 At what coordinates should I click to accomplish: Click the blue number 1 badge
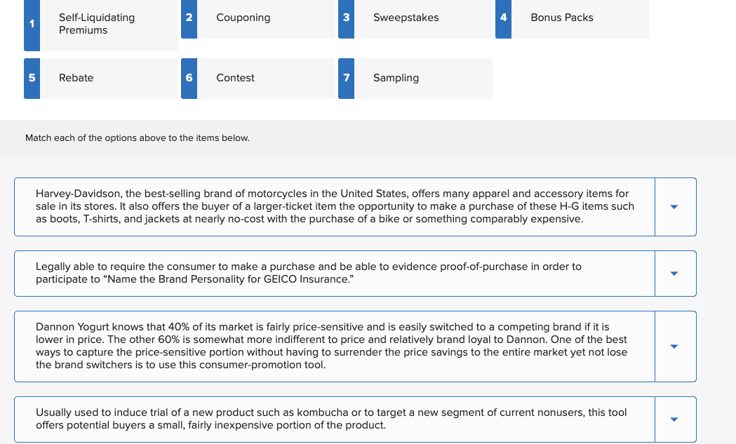[31, 24]
